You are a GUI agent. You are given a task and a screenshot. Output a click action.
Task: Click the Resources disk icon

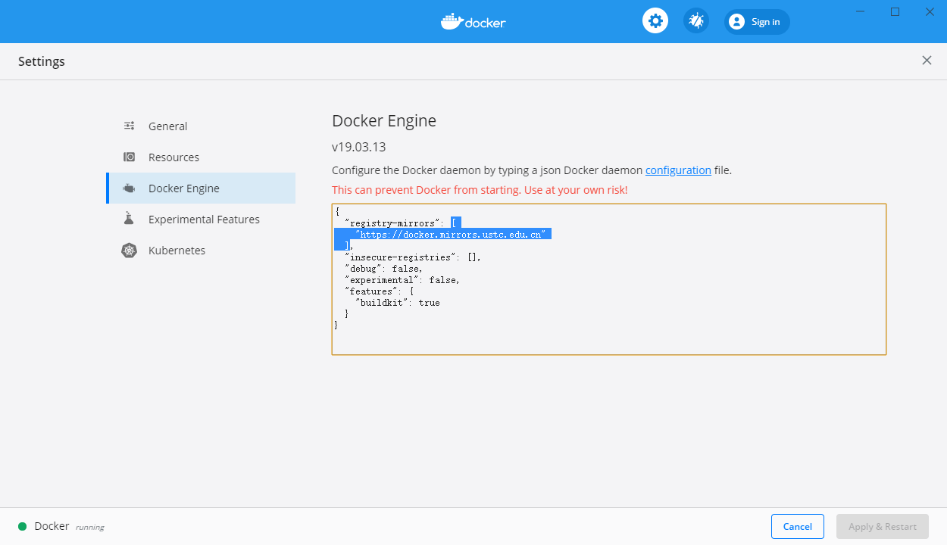pyautogui.click(x=130, y=157)
